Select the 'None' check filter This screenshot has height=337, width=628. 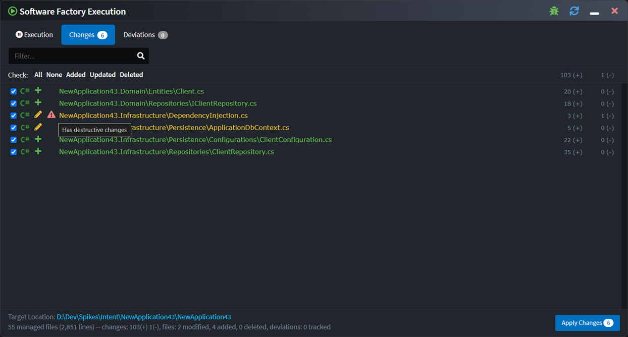(x=54, y=75)
